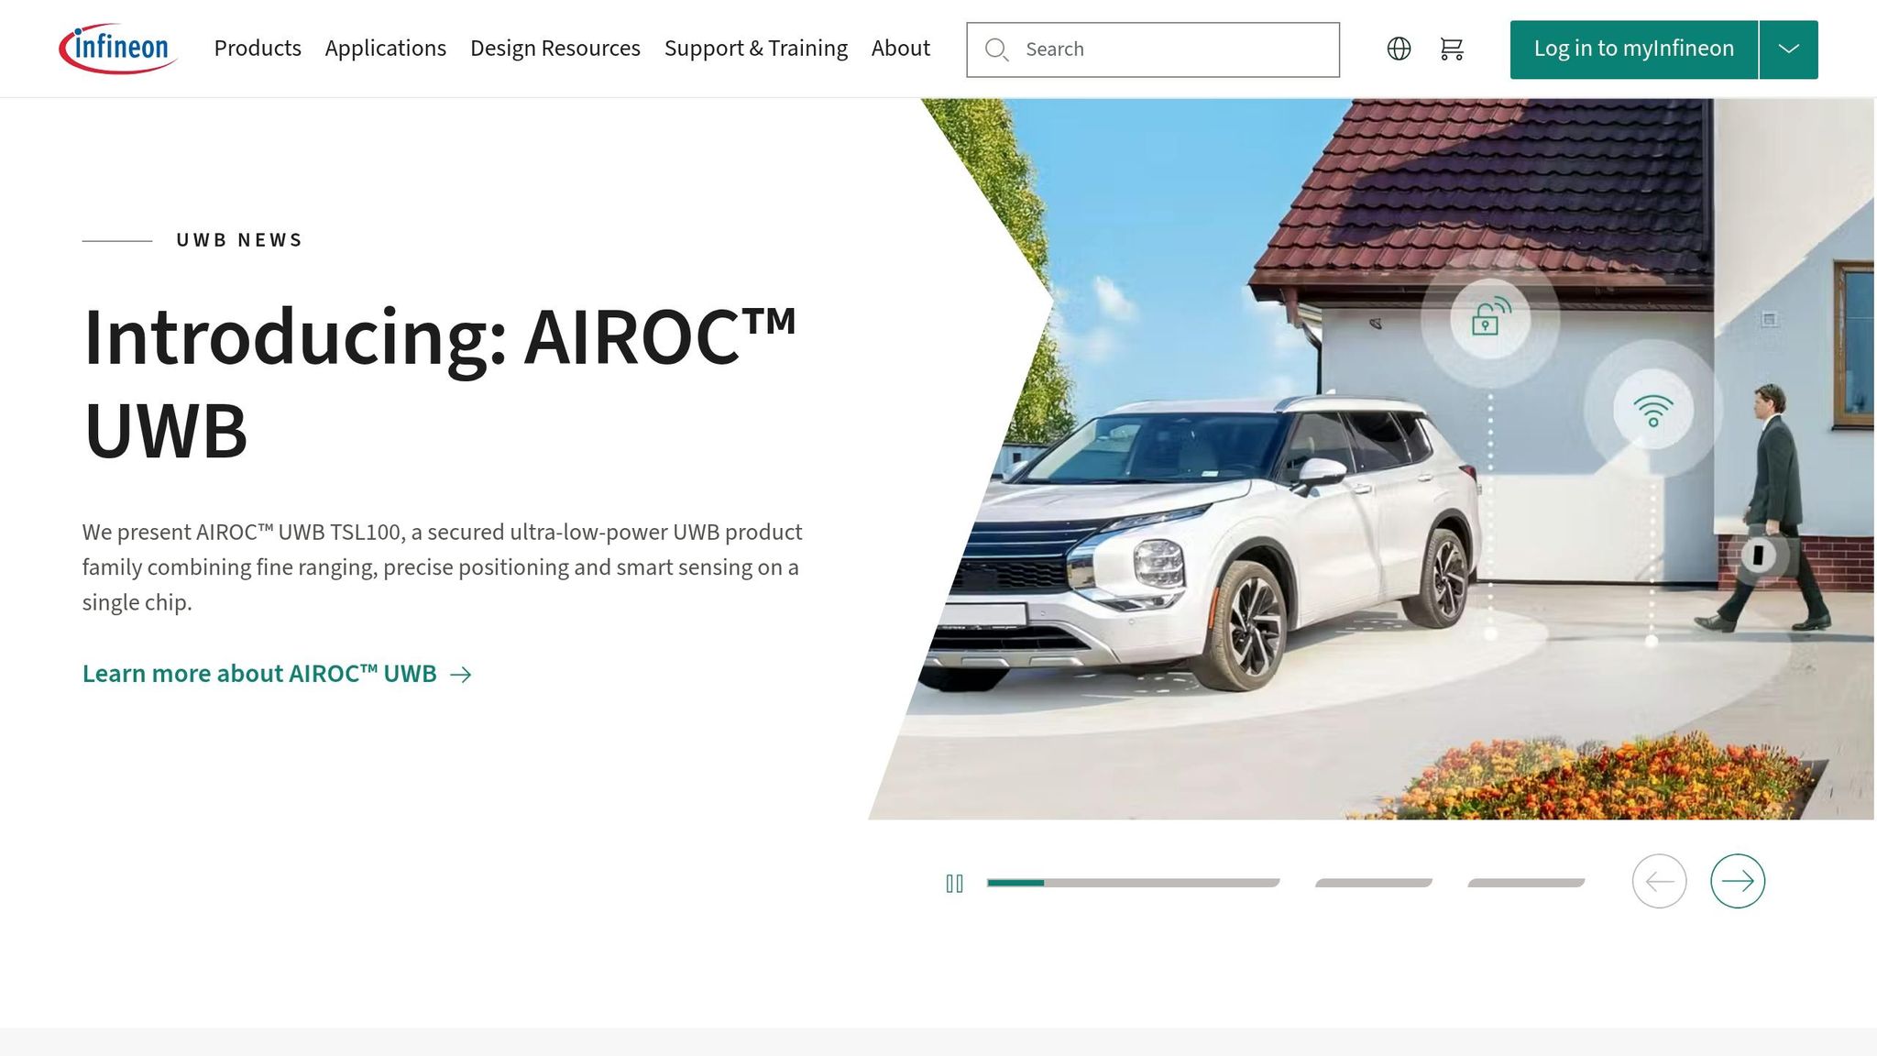Follow Learn more about AIROC UWB link

277,674
